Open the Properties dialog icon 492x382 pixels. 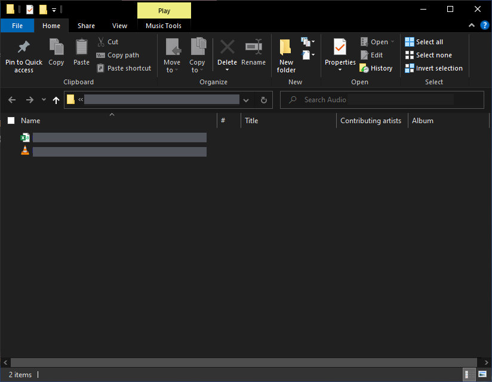coord(340,47)
